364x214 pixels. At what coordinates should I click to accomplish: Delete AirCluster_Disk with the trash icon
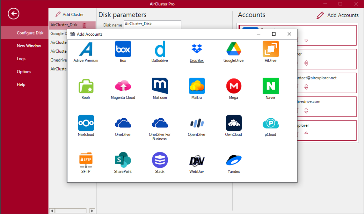[x=85, y=25]
